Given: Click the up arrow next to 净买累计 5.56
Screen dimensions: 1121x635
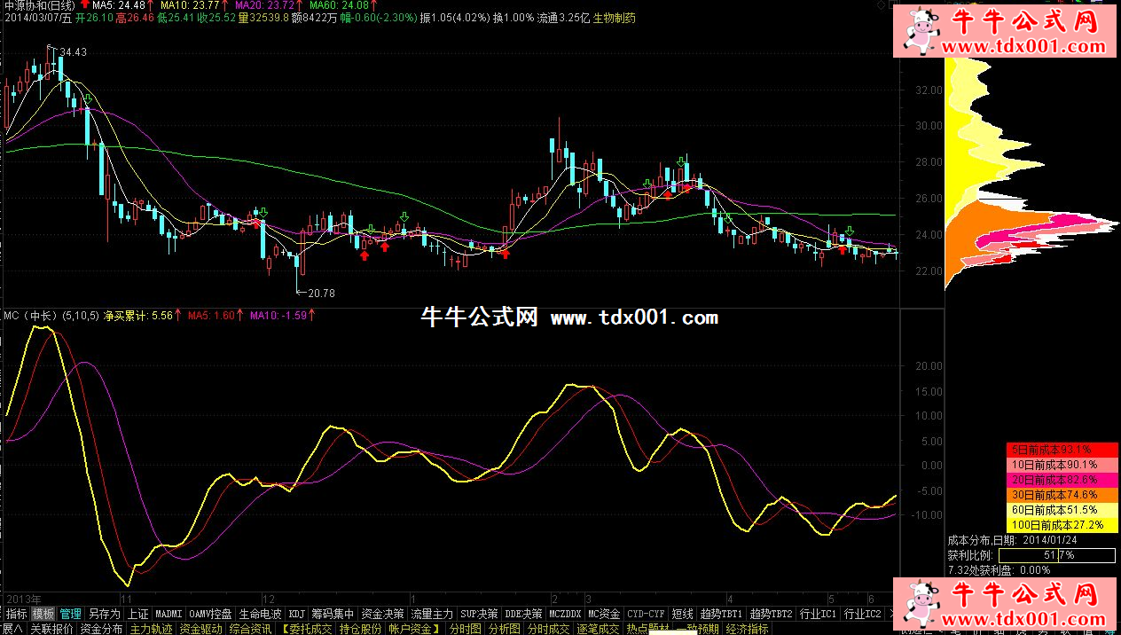Looking at the screenshot, I should (x=178, y=315).
